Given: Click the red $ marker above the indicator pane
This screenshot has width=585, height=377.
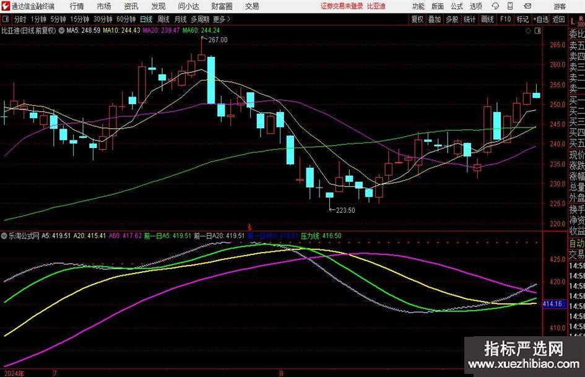Looking at the screenshot, I should click(x=249, y=227).
